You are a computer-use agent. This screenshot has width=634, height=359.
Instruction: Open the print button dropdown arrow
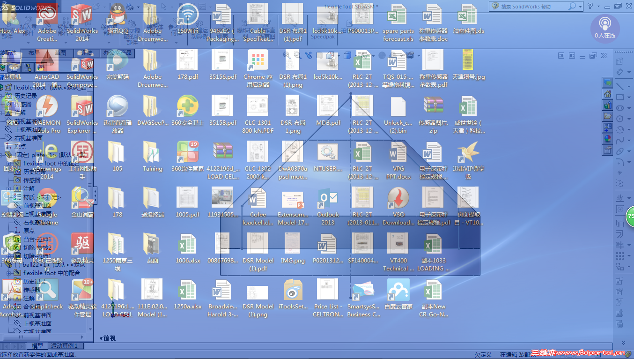[138, 7]
